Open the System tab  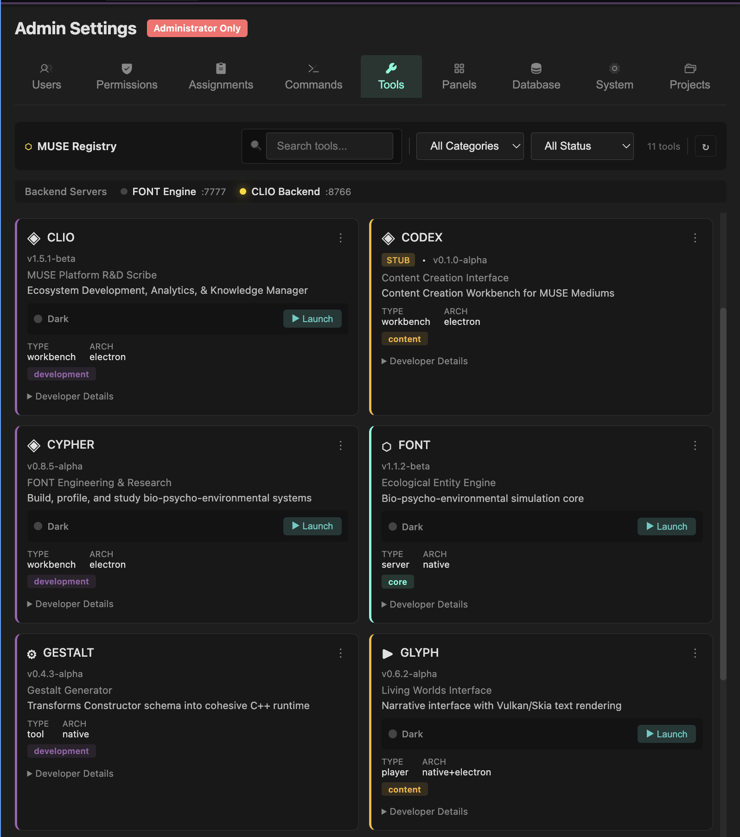click(614, 76)
